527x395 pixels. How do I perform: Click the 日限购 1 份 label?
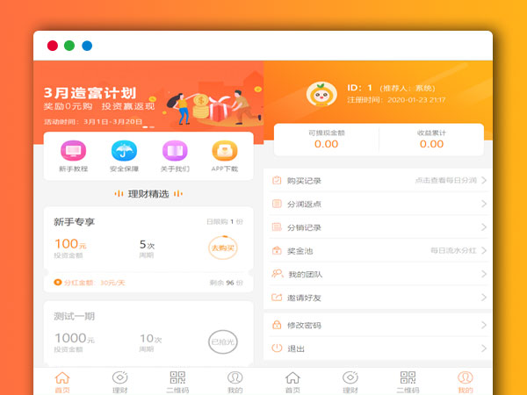[225, 222]
